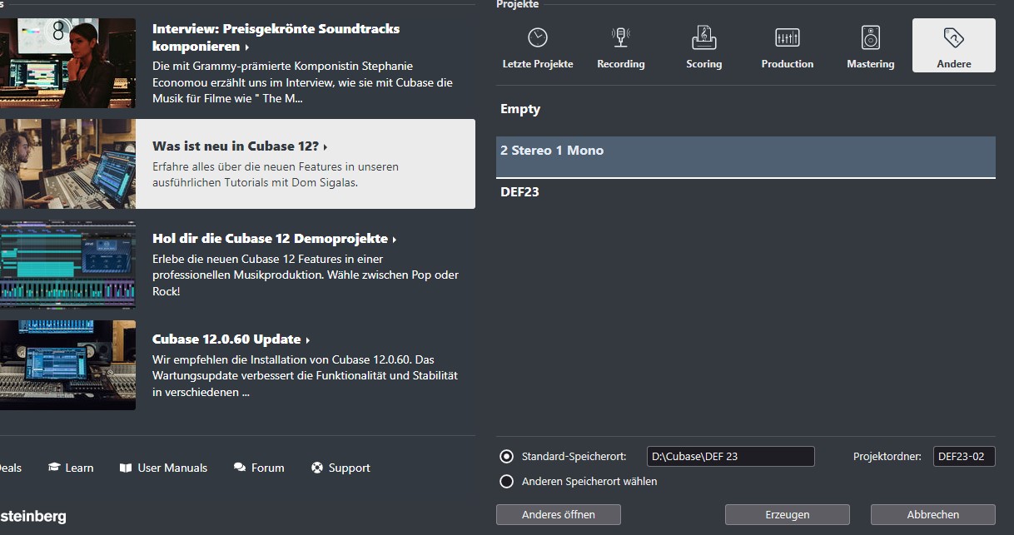Click the graduation cap icon beside Learn
The width and height of the screenshot is (1014, 535).
point(54,468)
